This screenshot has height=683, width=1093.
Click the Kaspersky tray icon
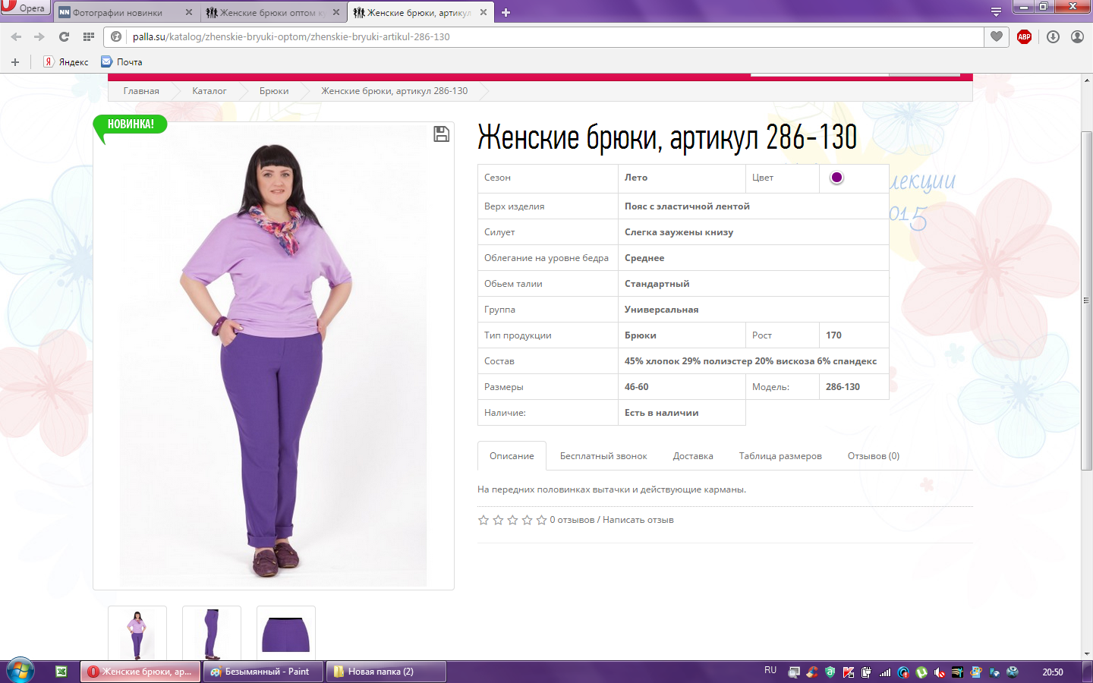849,672
